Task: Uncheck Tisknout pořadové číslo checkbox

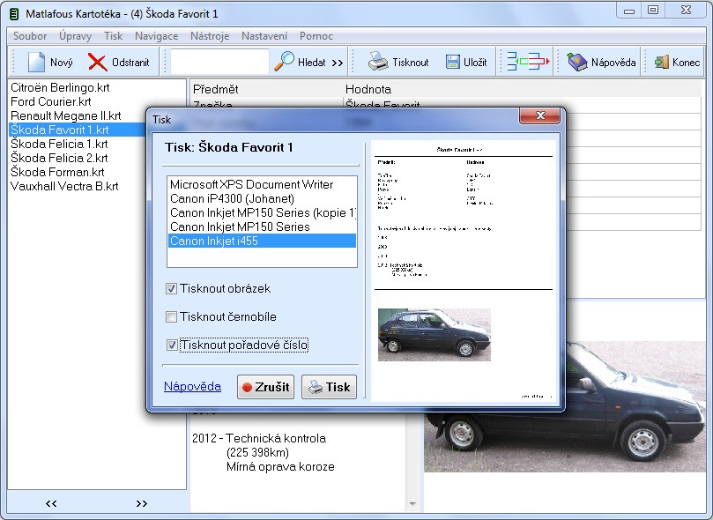Action: coord(172,345)
